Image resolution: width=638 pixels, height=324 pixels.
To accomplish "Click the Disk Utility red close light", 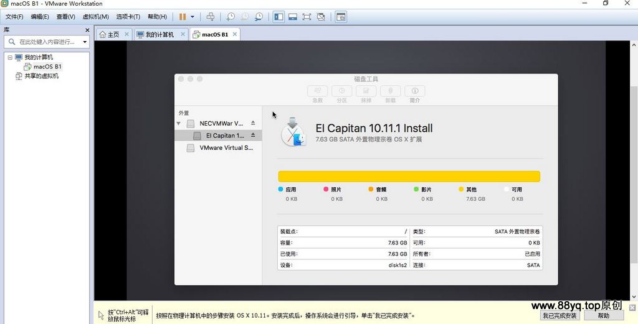I will (181, 79).
